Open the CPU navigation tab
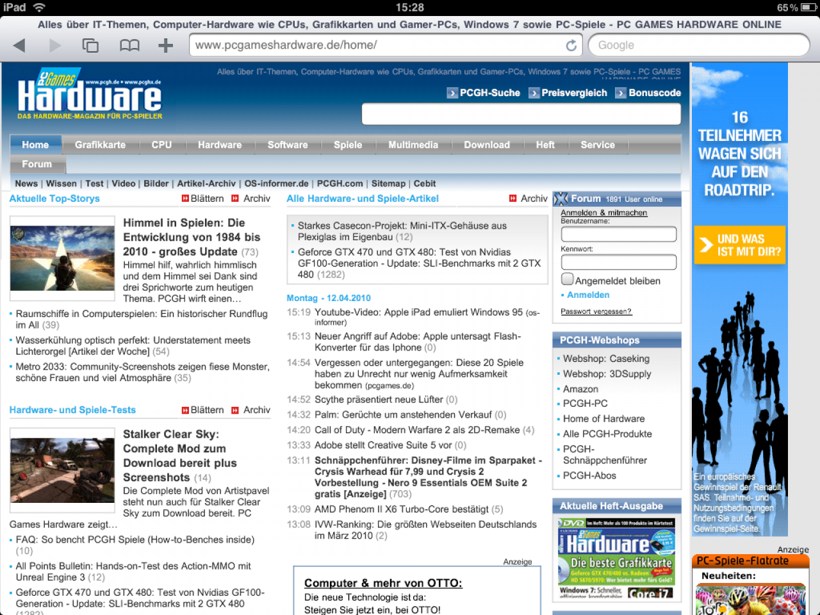The height and width of the screenshot is (615, 820). 161,145
